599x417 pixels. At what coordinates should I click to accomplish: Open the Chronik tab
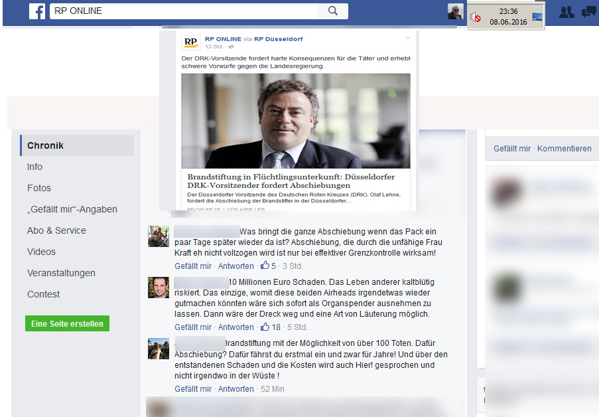(77, 145)
